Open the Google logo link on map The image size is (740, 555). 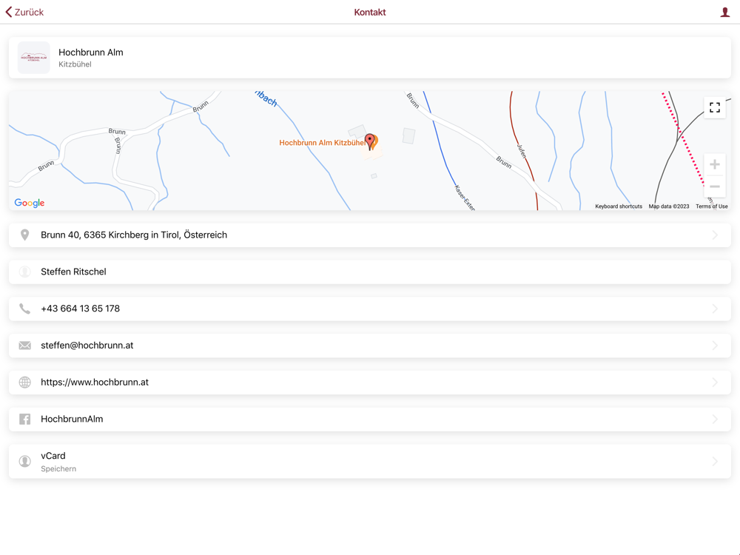[x=30, y=203]
